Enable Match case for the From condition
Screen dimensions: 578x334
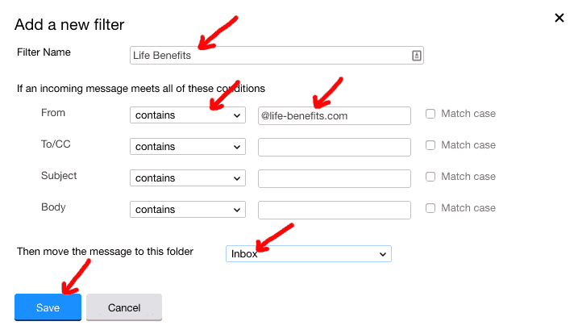[430, 114]
